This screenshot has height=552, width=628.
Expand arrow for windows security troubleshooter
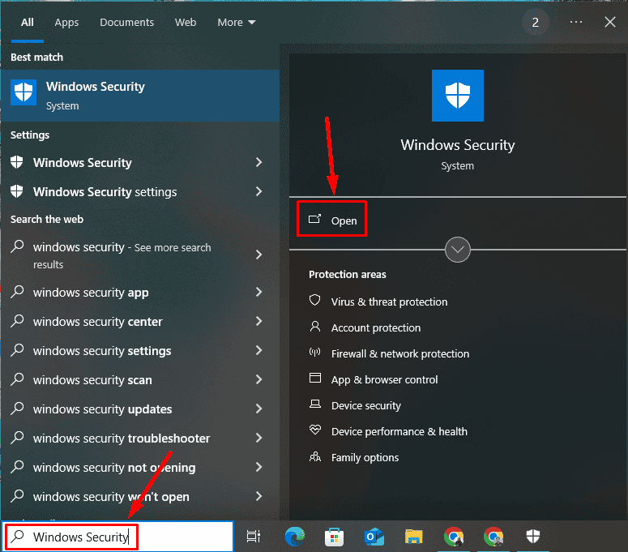pyautogui.click(x=259, y=438)
